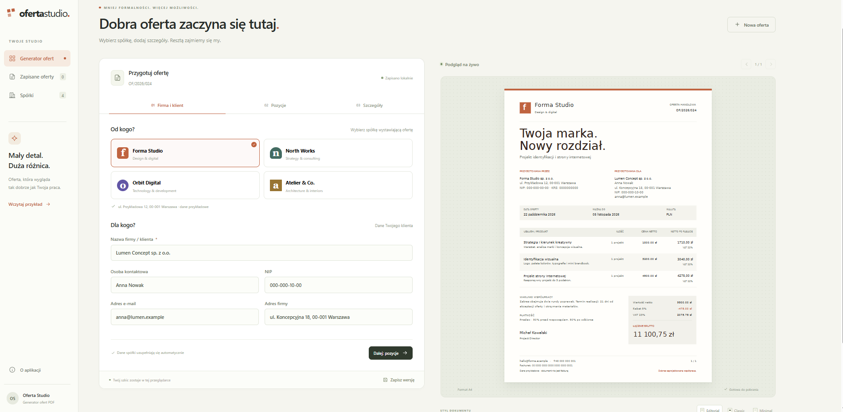Switch to Szczegóły tab

(x=370, y=106)
